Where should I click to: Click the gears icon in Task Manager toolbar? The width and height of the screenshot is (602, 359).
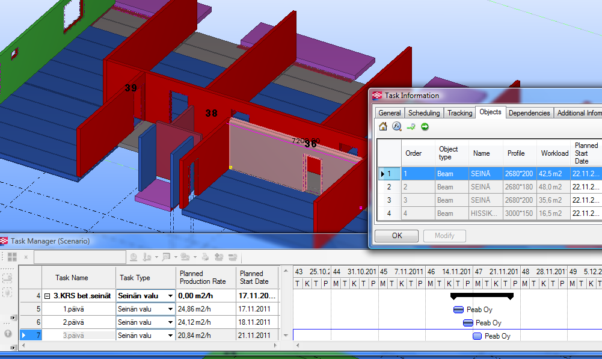point(185,257)
